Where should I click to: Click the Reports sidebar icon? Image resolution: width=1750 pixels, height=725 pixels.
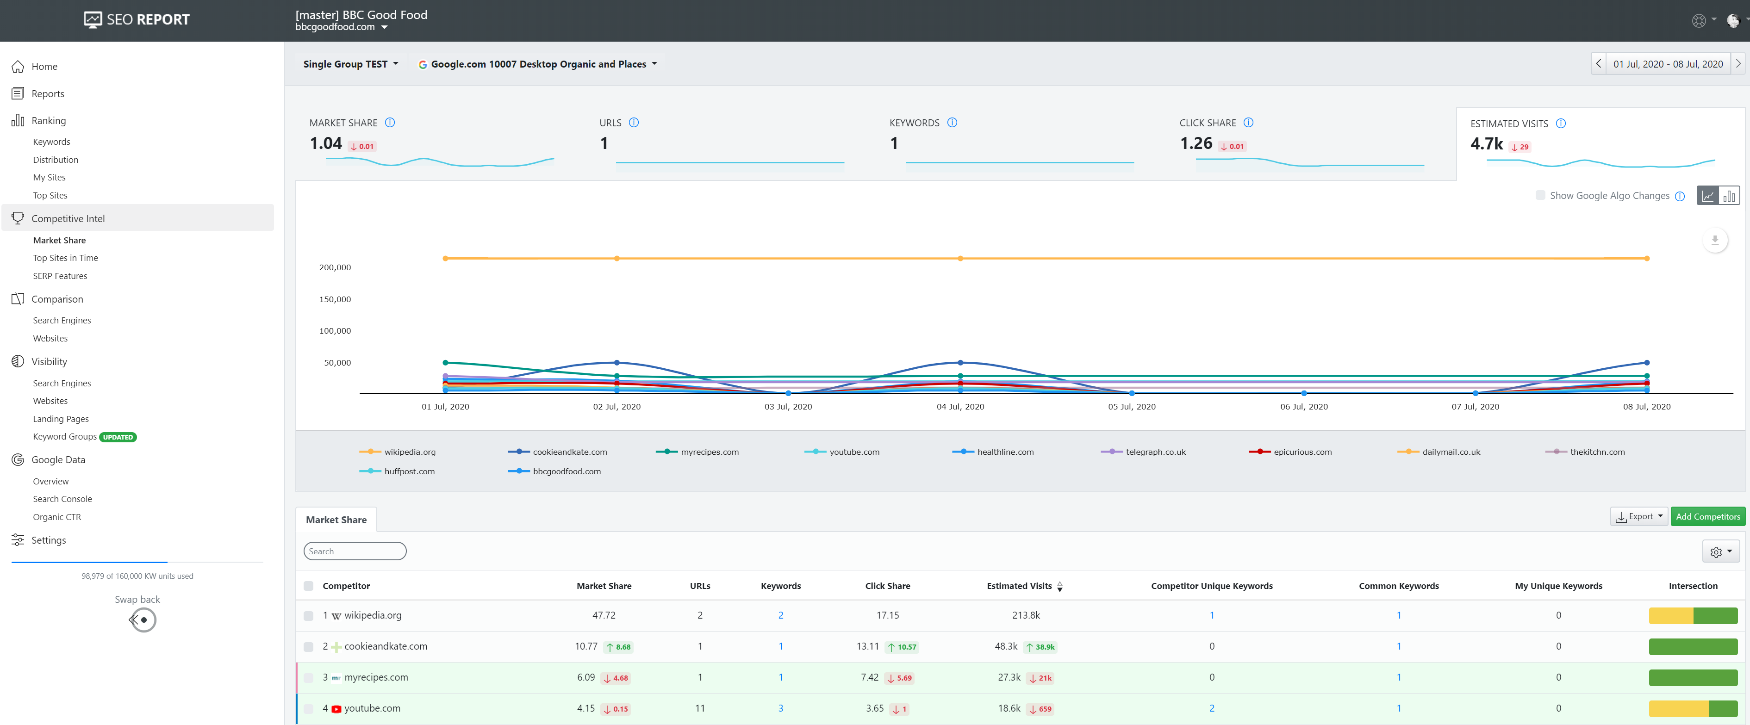click(19, 93)
